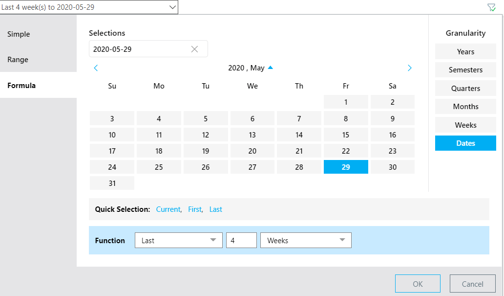Viewport: 504px width, 296px height.
Task: Expand the 2020, May month picker triangle
Action: [271, 68]
